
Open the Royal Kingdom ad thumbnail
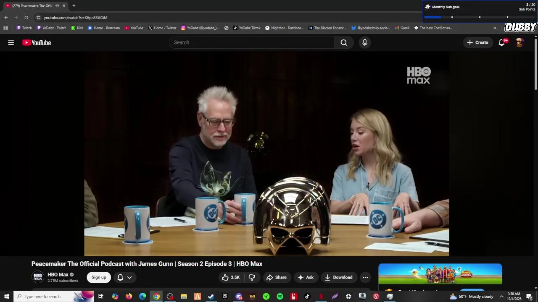440,274
